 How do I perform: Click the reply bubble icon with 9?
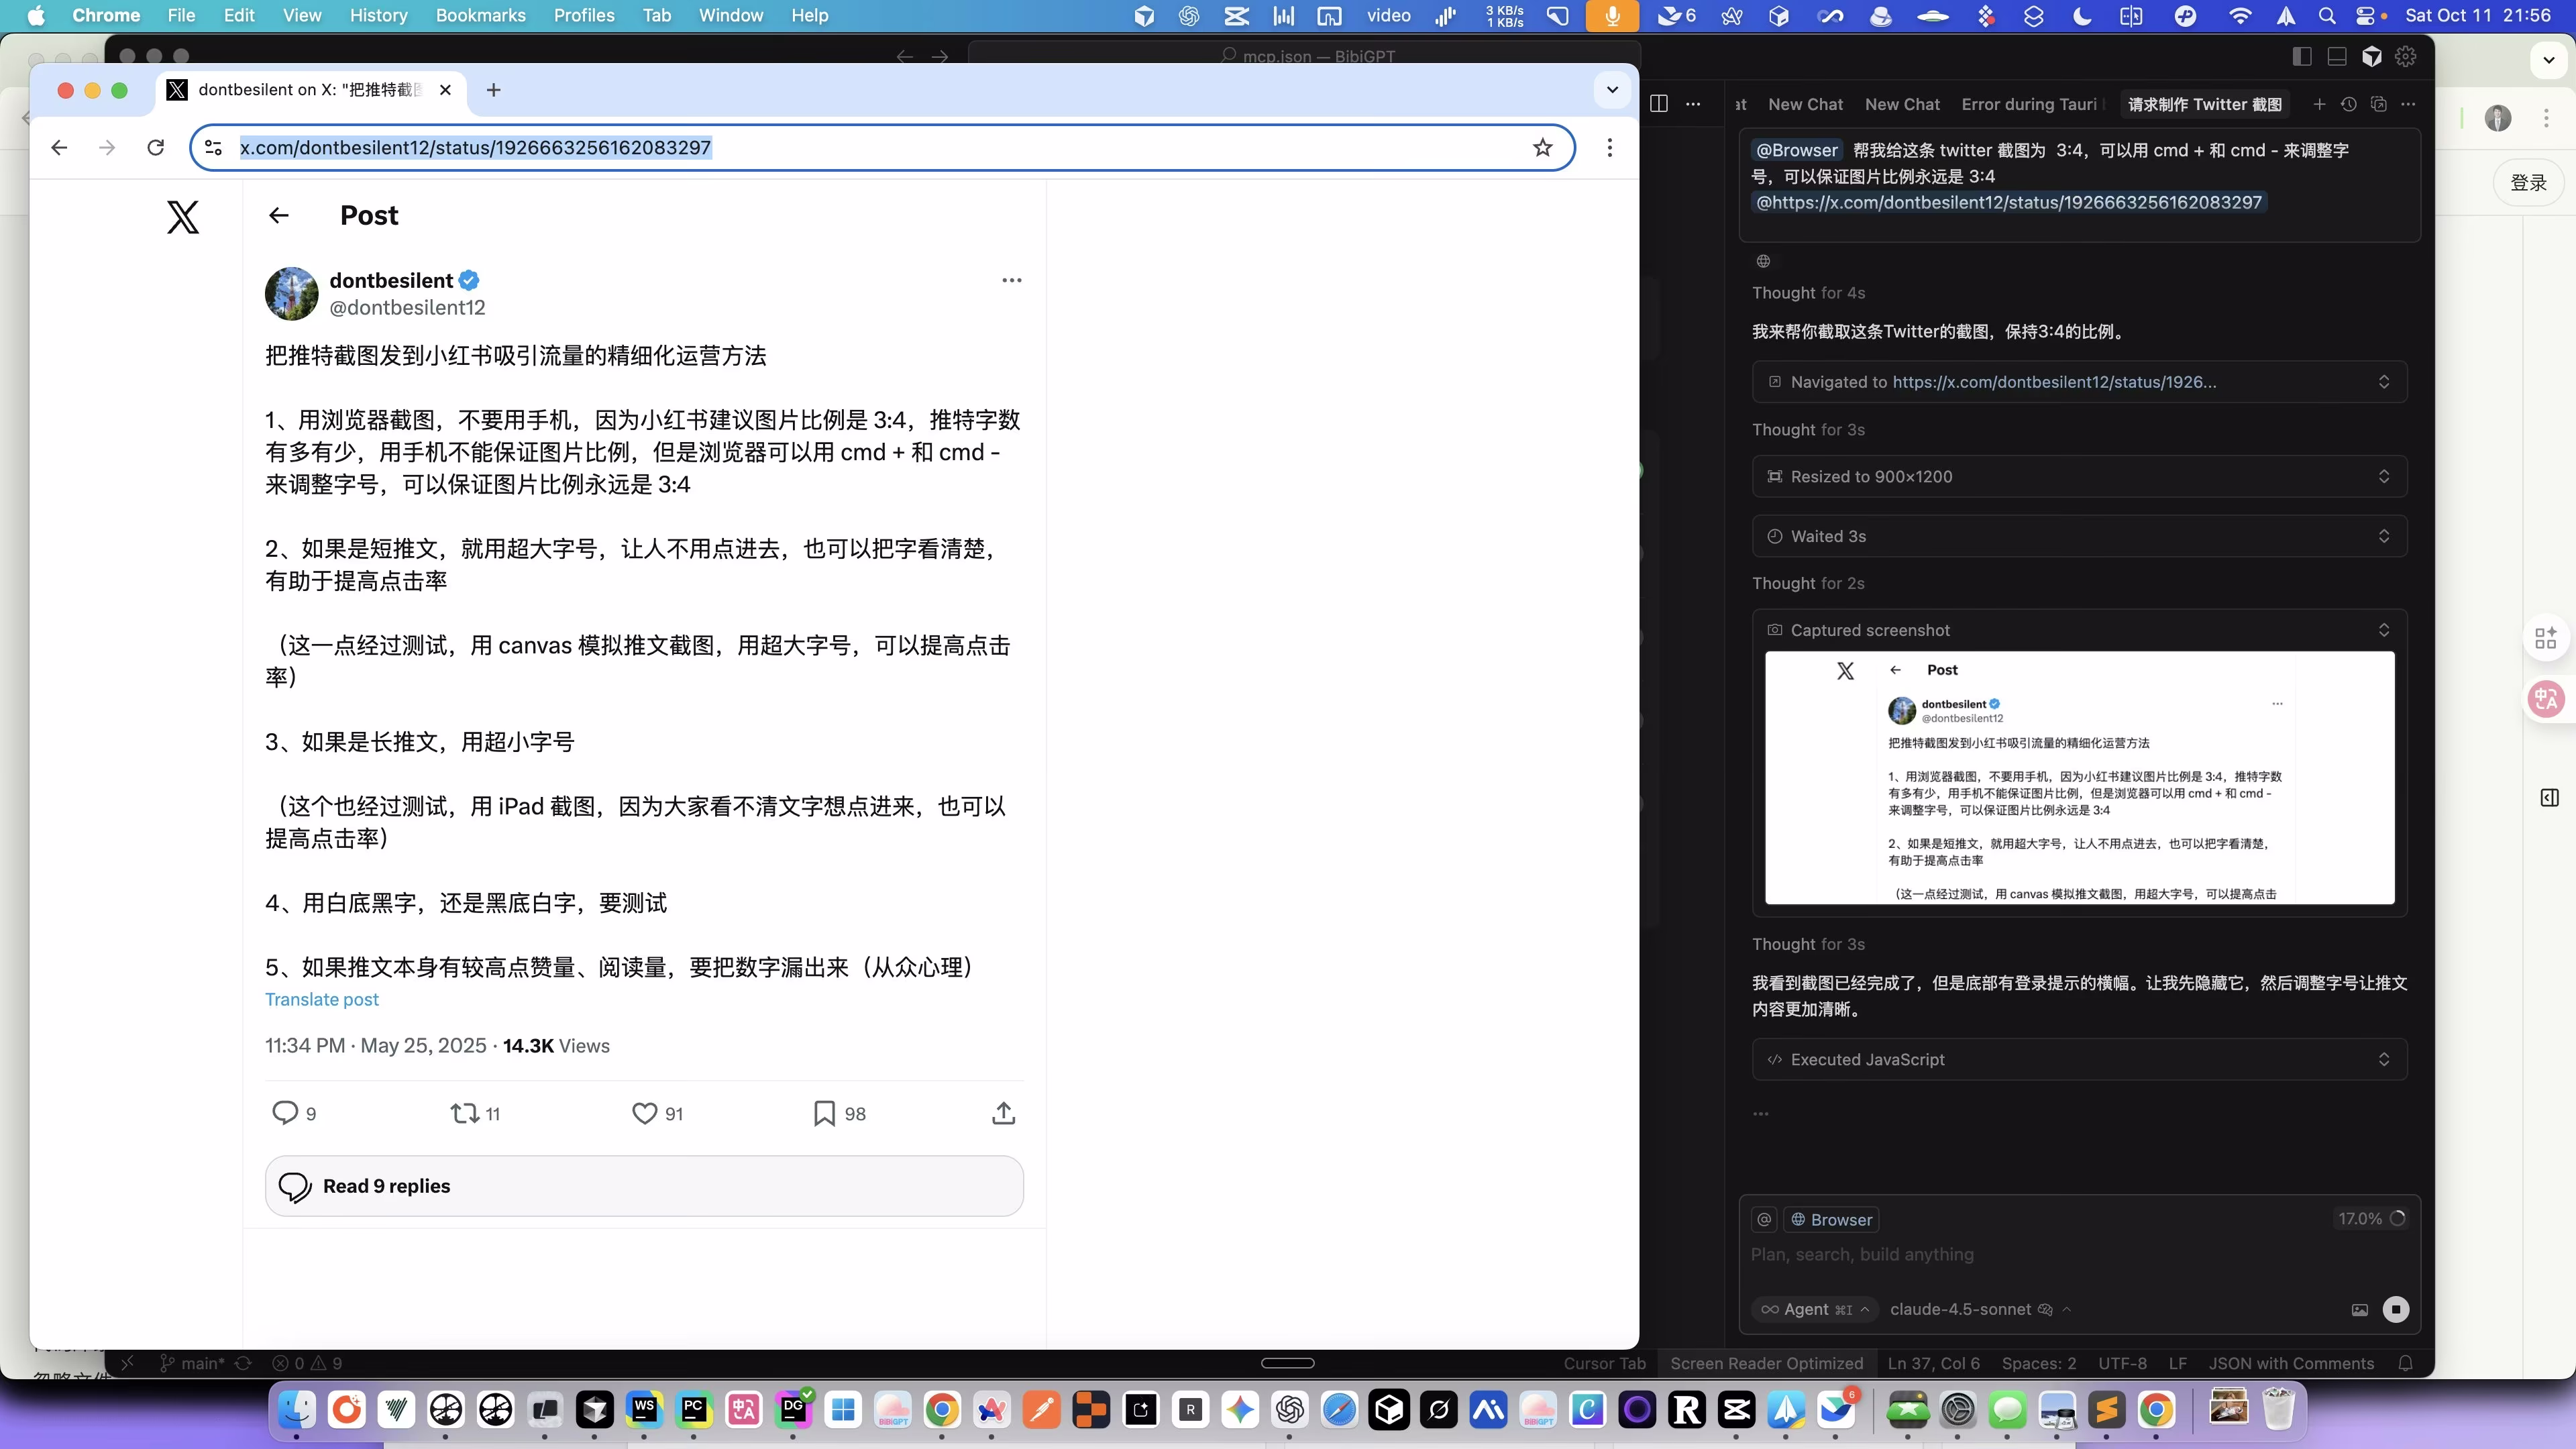point(285,1113)
